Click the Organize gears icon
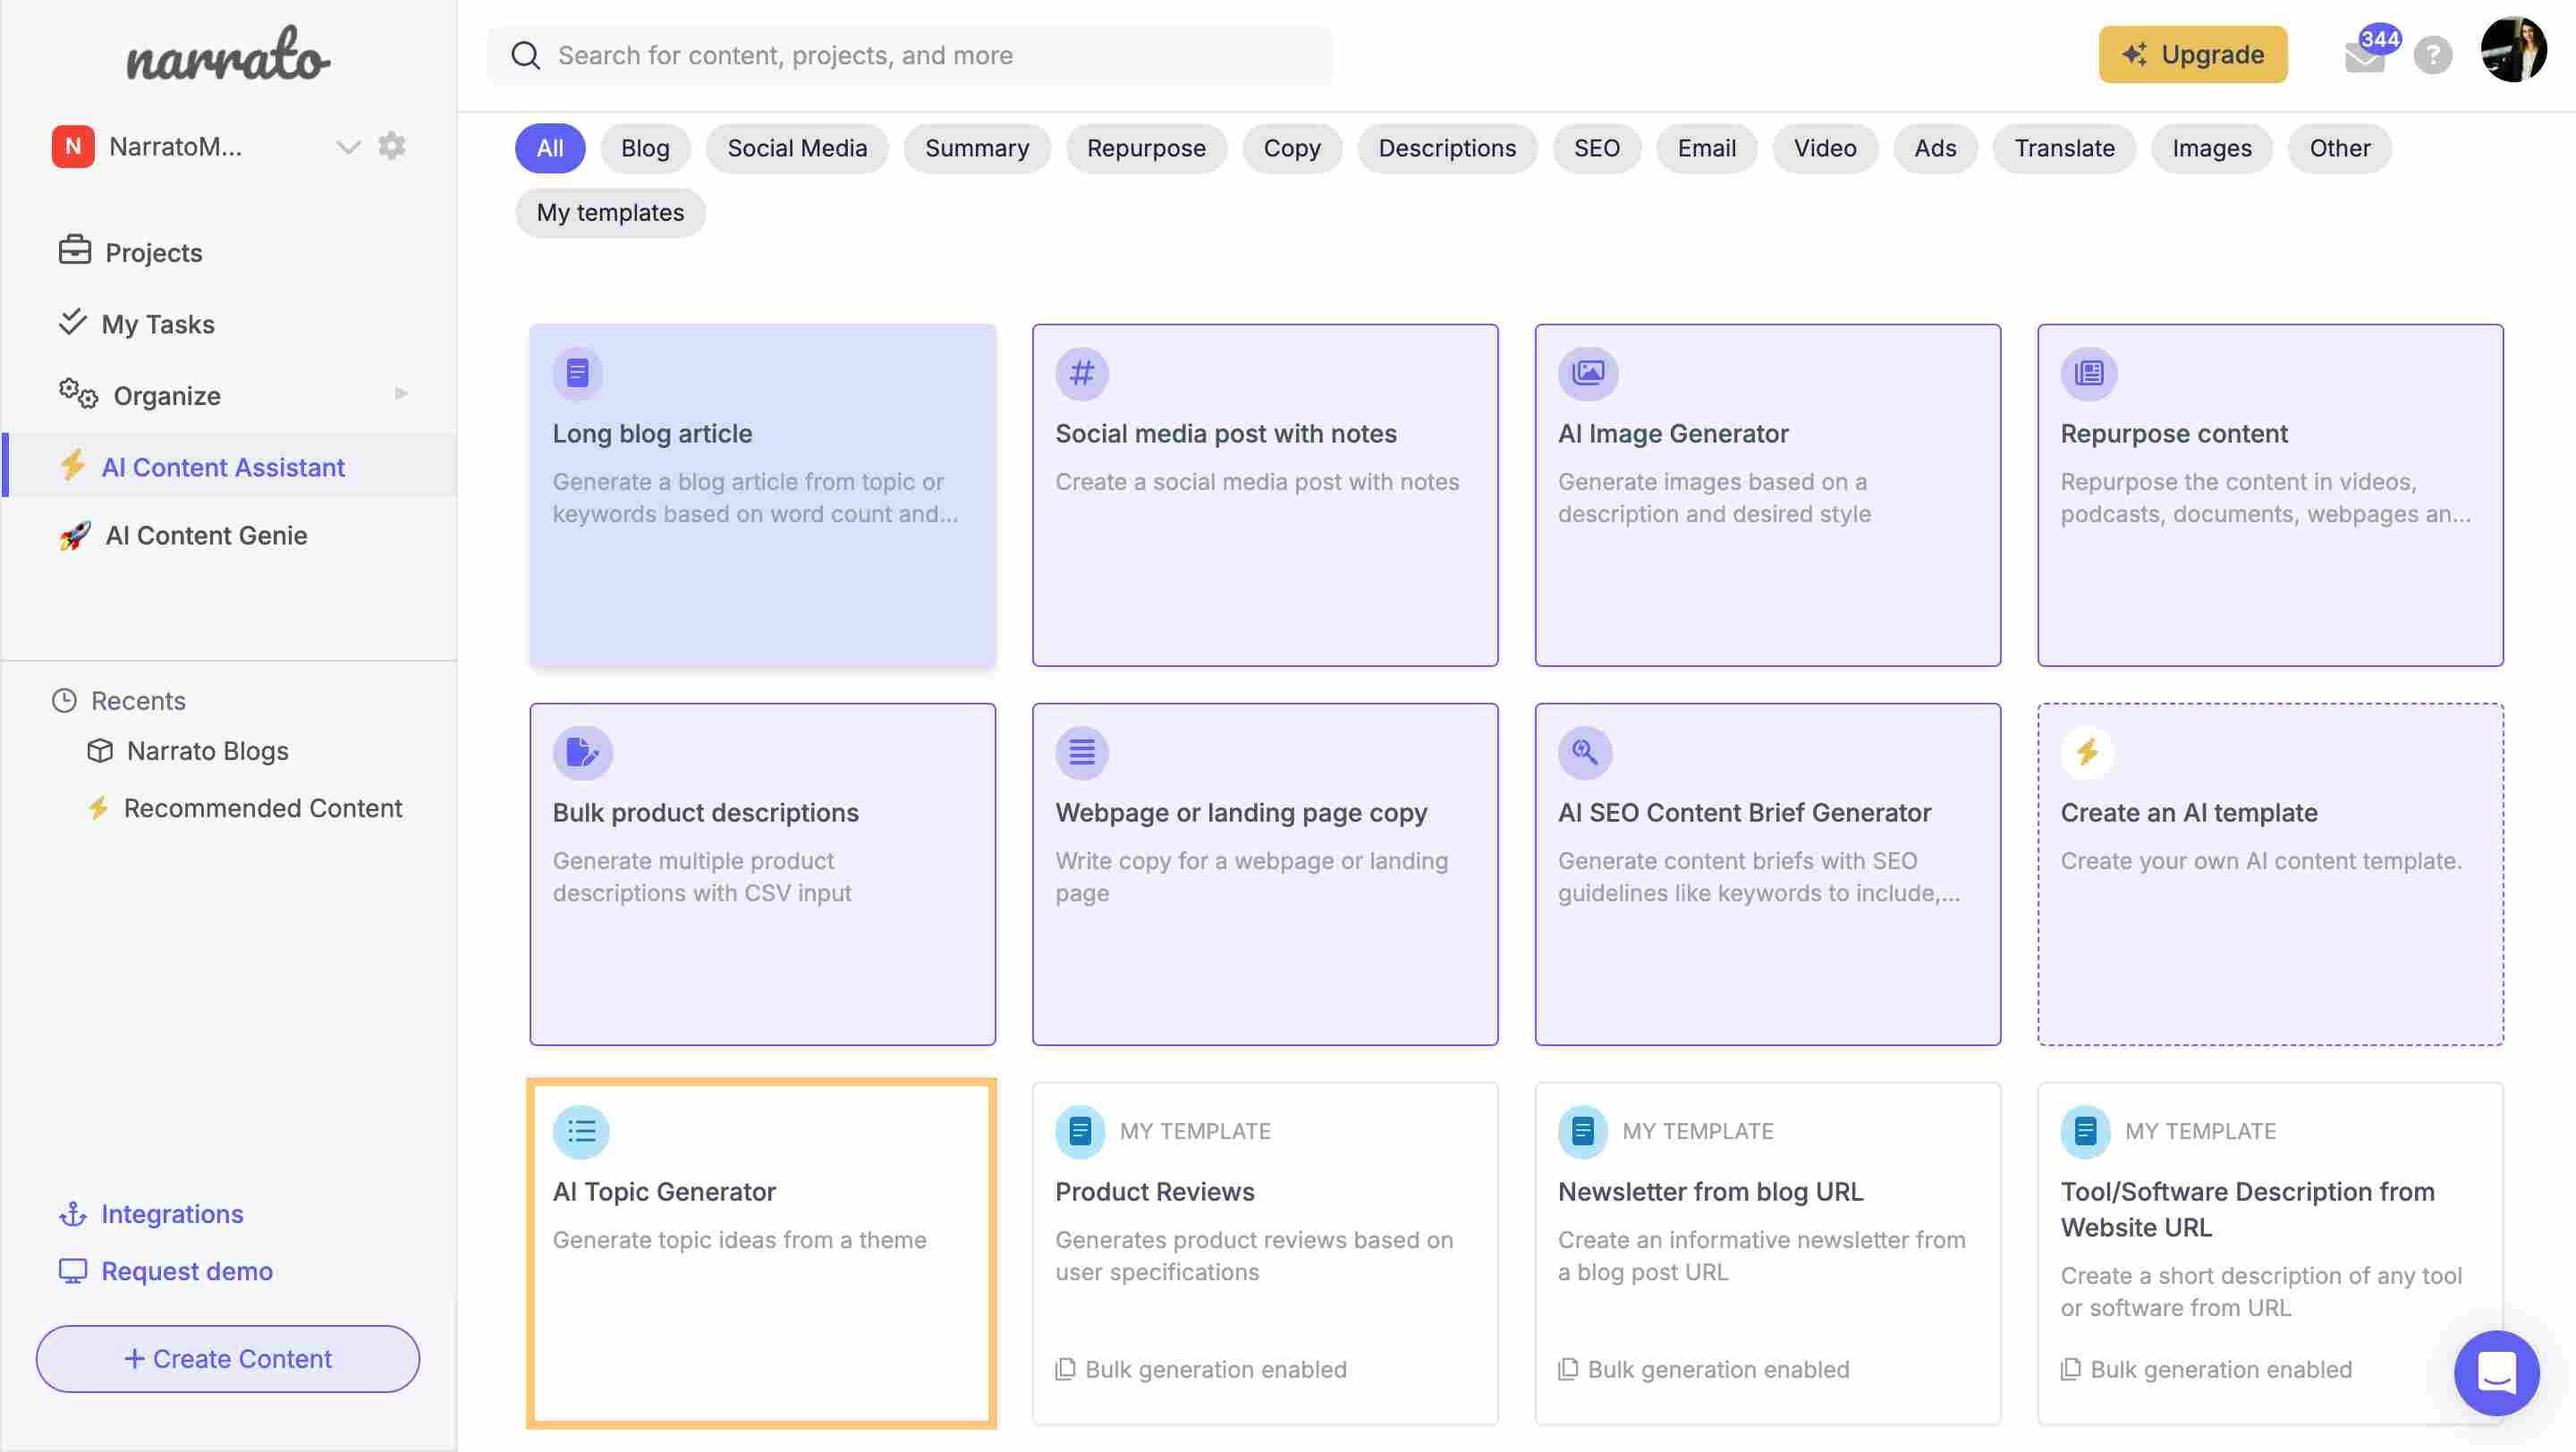 pos(77,393)
